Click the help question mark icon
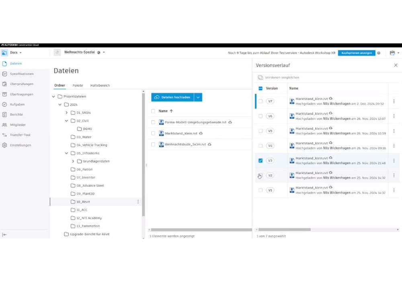The width and height of the screenshot is (402, 282). tap(379, 53)
